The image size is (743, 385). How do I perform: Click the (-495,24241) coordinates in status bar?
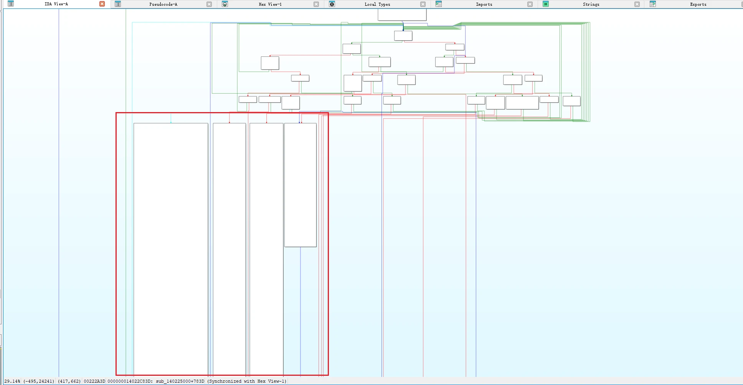[x=39, y=381]
